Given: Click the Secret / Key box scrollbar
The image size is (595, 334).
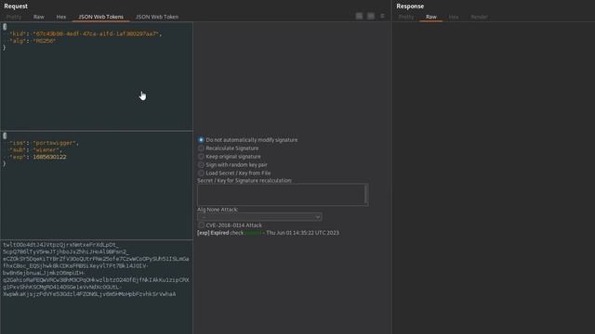Looking at the screenshot, I should (365, 195).
